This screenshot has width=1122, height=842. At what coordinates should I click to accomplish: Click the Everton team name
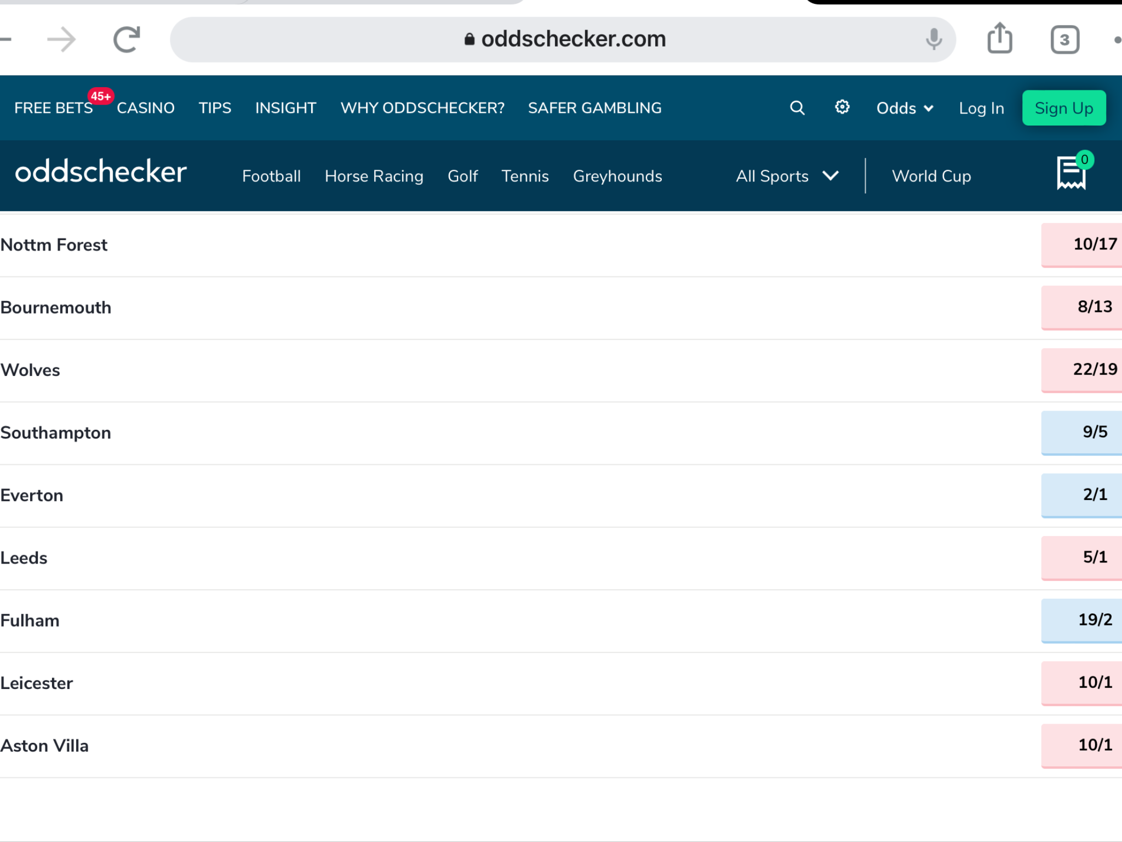click(x=32, y=495)
